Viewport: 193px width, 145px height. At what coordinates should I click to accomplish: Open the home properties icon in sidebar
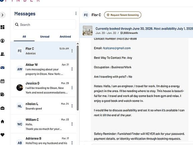pyautogui.click(x=2, y=122)
